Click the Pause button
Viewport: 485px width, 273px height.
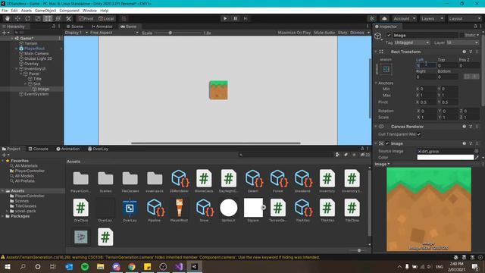click(x=235, y=18)
